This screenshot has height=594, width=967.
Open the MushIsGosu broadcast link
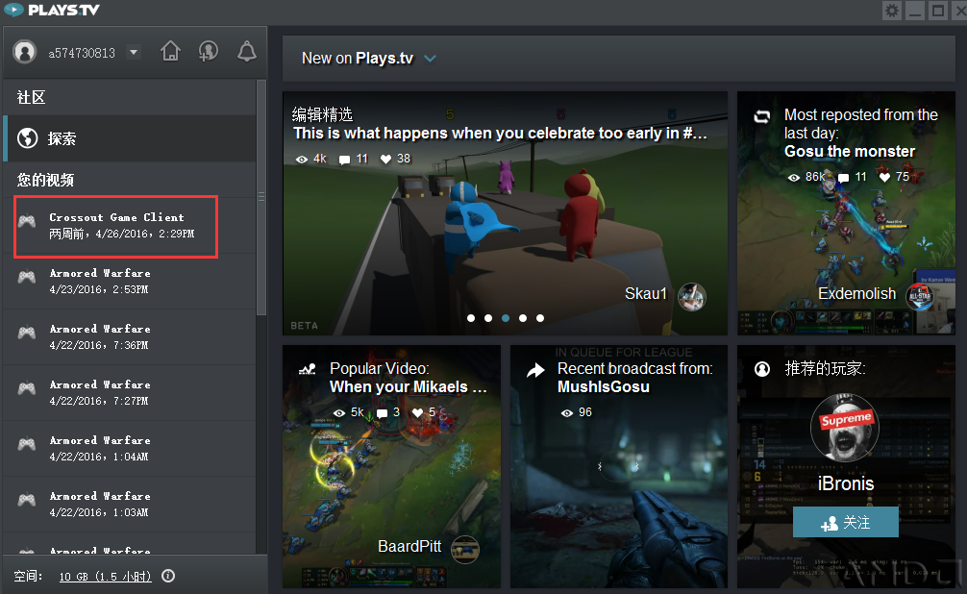603,386
